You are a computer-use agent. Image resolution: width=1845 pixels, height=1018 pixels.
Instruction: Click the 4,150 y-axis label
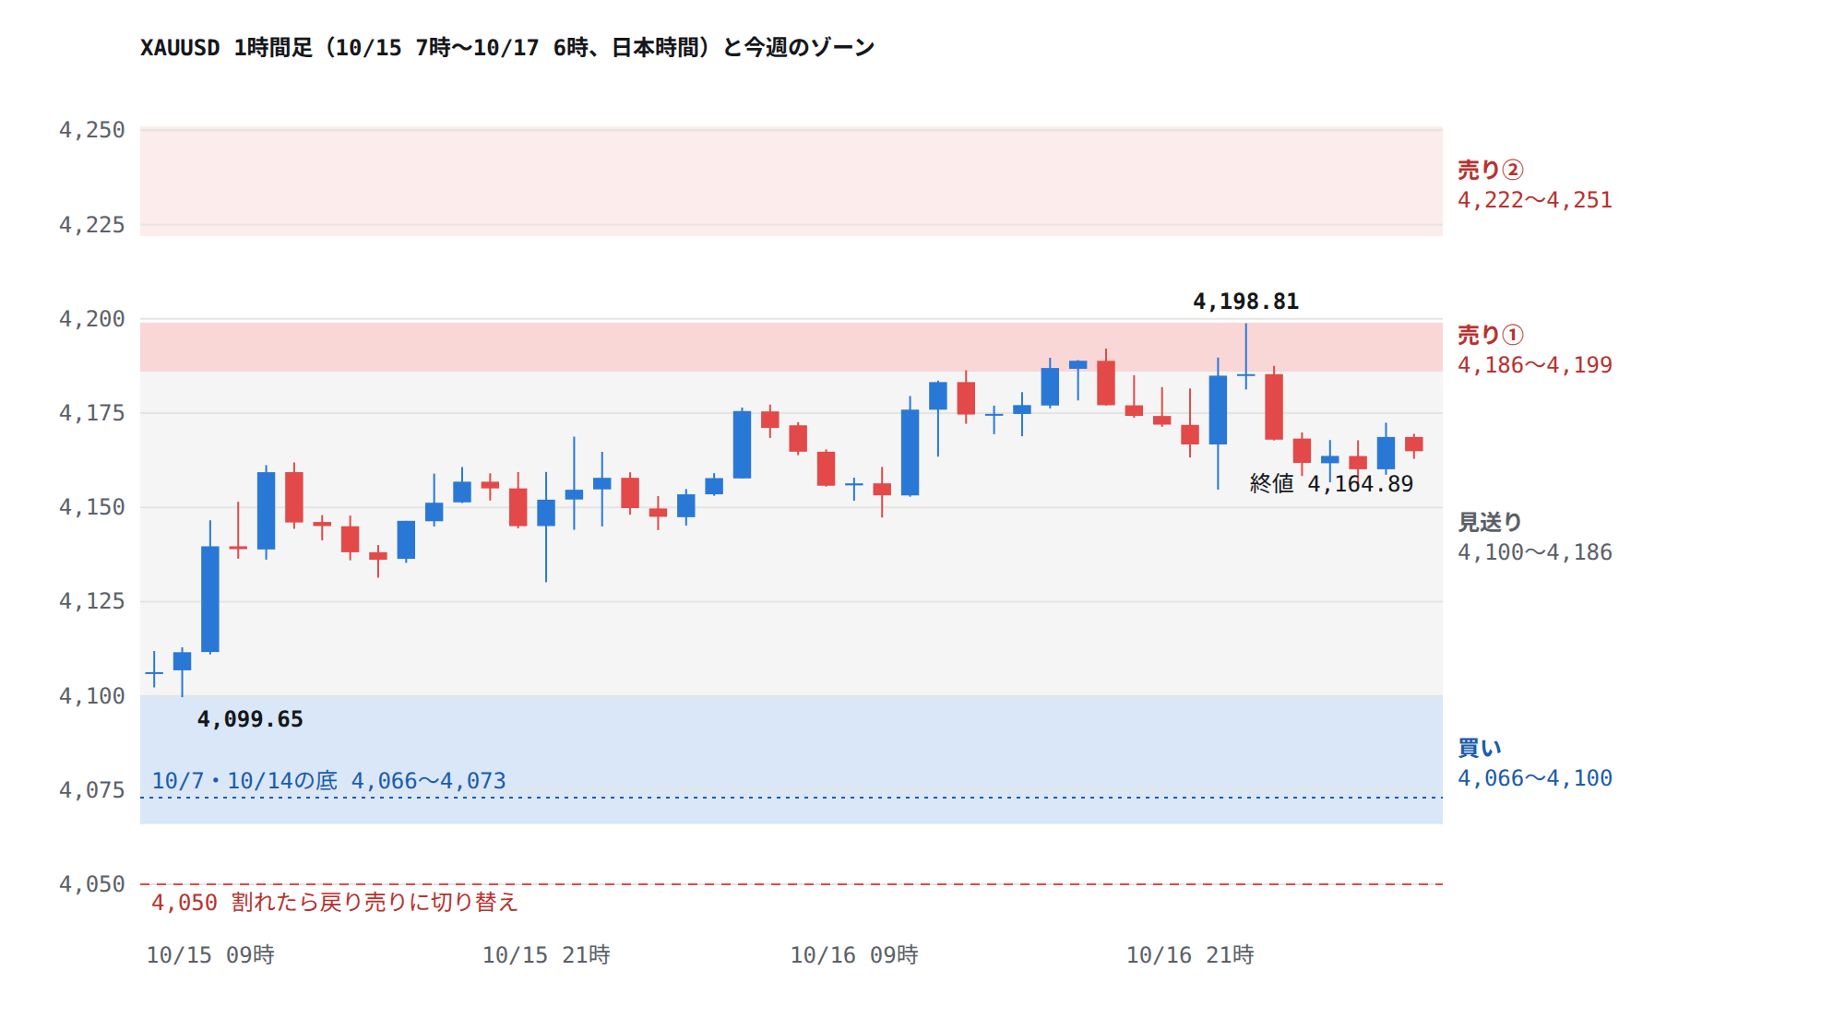pos(91,507)
